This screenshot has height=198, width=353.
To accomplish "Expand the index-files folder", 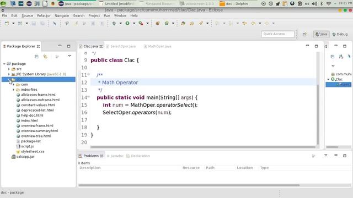I will tap(13, 90).
